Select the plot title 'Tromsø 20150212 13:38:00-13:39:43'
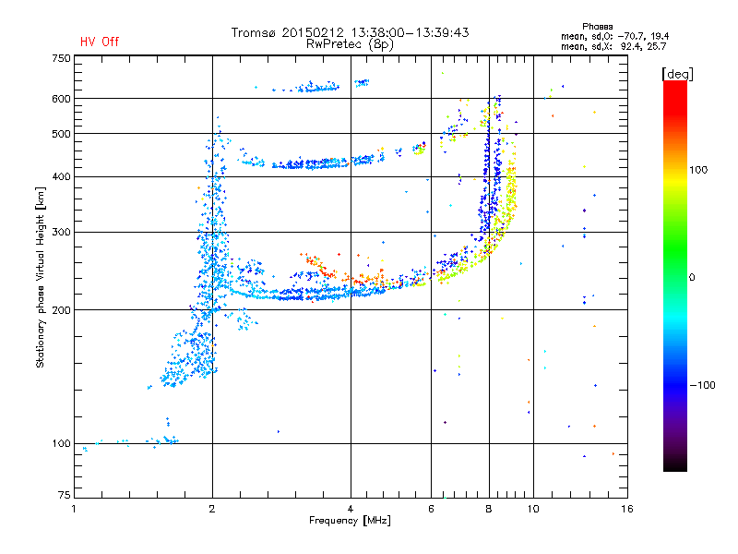Viewport: 738px width, 554px height. coord(350,32)
